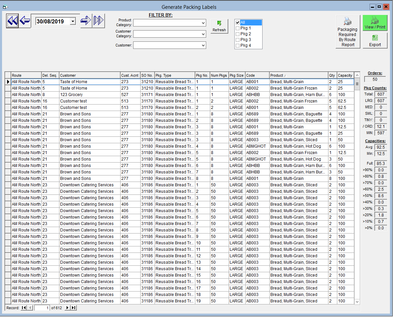Go to last record in navigator
Viewport: 393px width, 317px height.
point(73,308)
